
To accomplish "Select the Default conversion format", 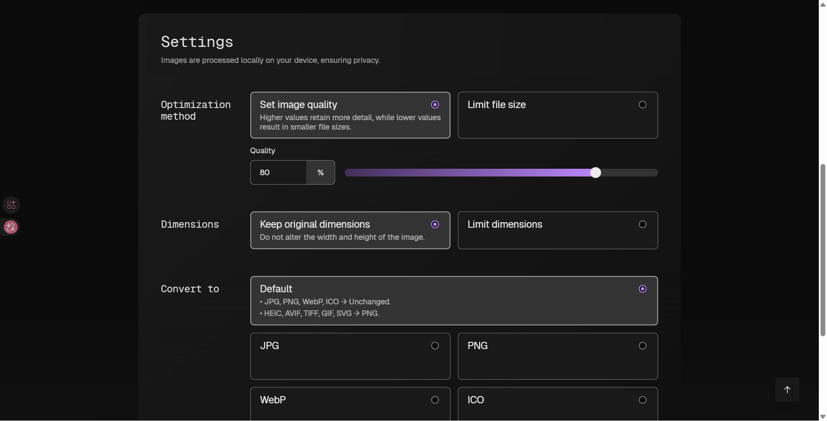I will [454, 300].
